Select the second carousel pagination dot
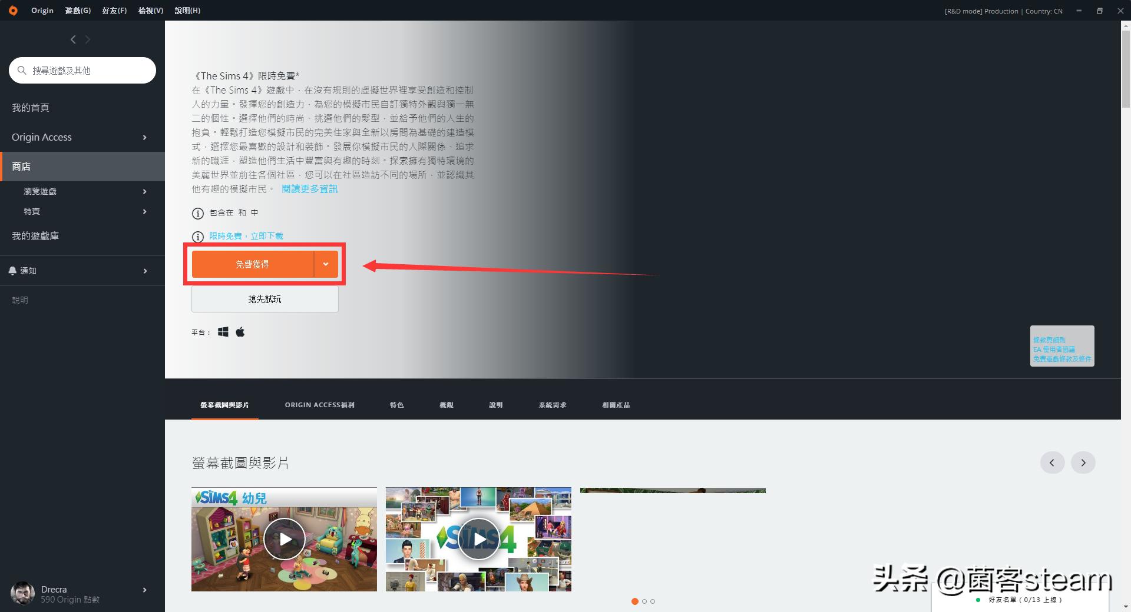 click(x=644, y=601)
